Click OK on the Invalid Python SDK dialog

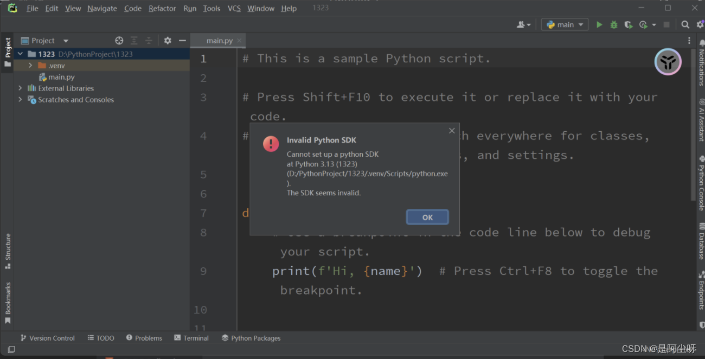pos(427,217)
